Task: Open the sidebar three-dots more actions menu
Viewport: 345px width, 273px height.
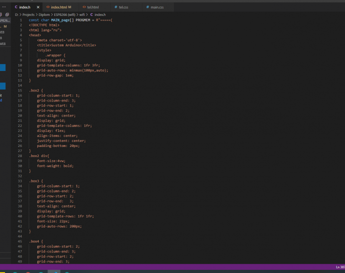Action: pyautogui.click(x=4, y=7)
